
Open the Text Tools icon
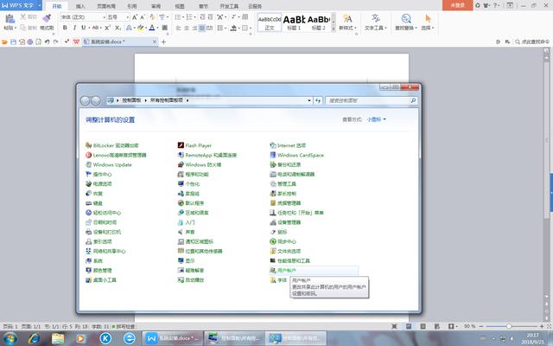pos(376,19)
